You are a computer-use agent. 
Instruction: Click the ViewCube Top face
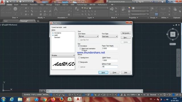coord(173,34)
